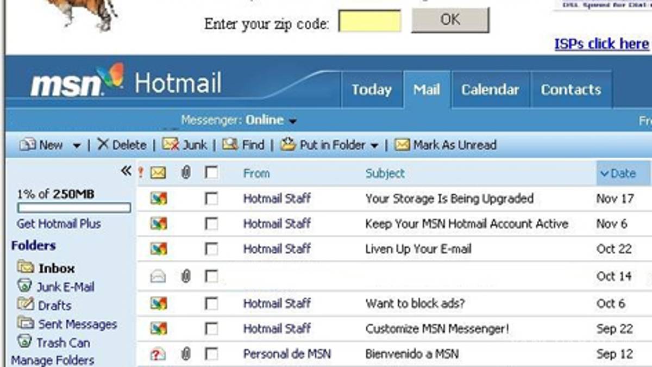652x367 pixels.
Task: Click paperclip icon on Bienvenido a MSN row
Action: (x=186, y=354)
